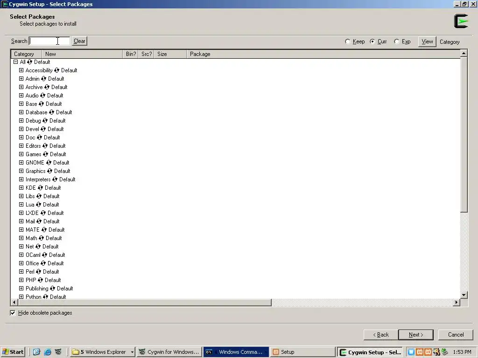Click the cycle icon next to GNOME
The image size is (478, 358).
[49, 163]
